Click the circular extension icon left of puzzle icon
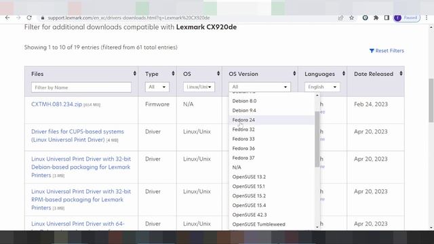This screenshot has width=434, height=244. pyautogui.click(x=365, y=18)
